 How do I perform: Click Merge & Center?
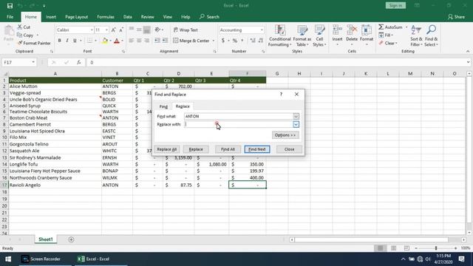191,41
